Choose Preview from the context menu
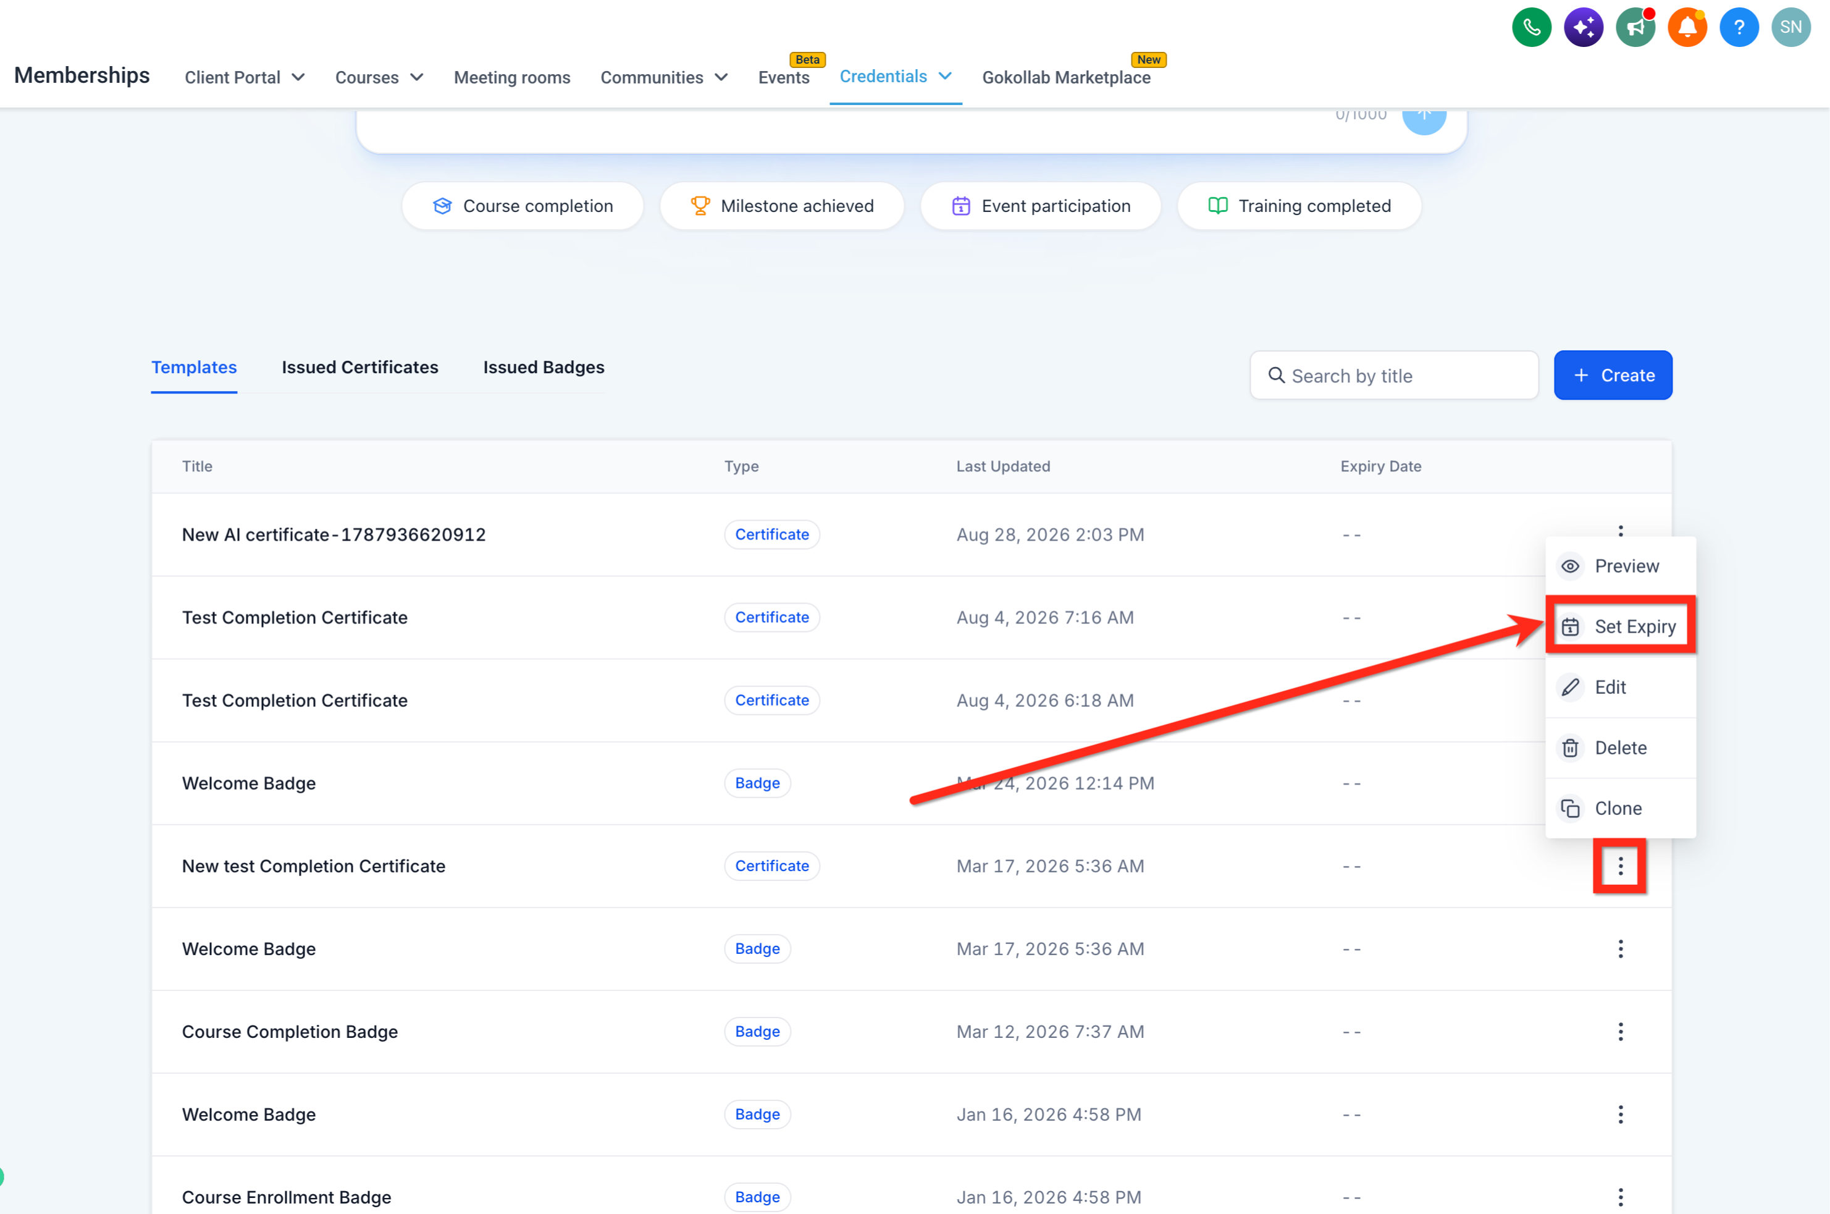Viewport: 1830px width, 1214px height. point(1620,567)
